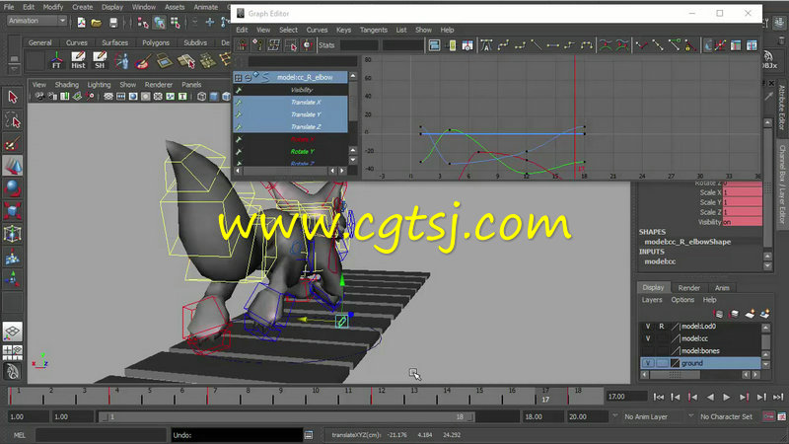
Task: Click the new scene icon
Action: click(x=81, y=22)
